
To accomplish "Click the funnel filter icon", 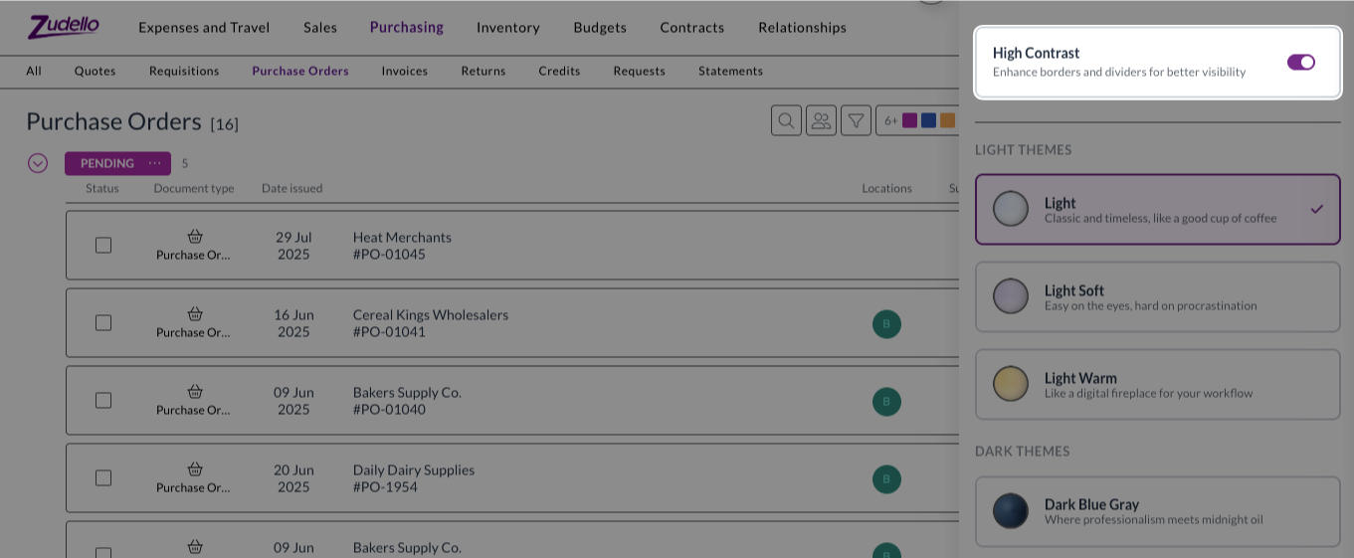I will tap(856, 120).
